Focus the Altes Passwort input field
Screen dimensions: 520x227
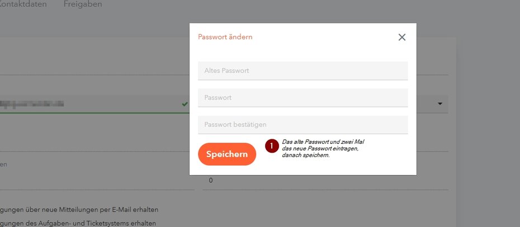pyautogui.click(x=302, y=71)
